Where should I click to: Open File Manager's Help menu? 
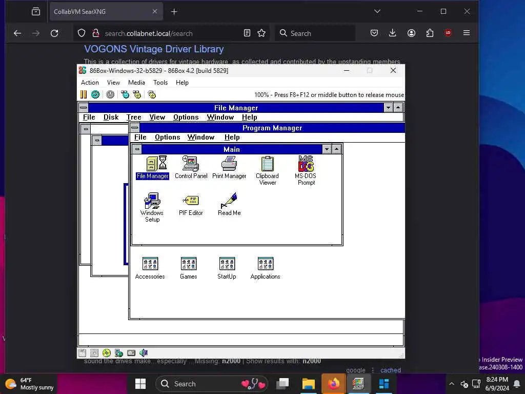pos(250,117)
